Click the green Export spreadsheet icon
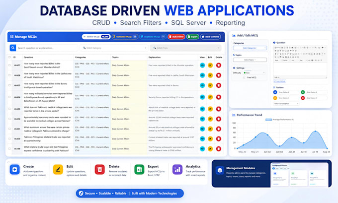 139,170
